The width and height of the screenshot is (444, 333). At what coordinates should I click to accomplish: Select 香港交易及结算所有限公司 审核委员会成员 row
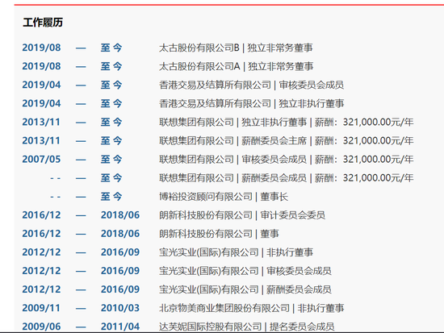click(x=251, y=85)
